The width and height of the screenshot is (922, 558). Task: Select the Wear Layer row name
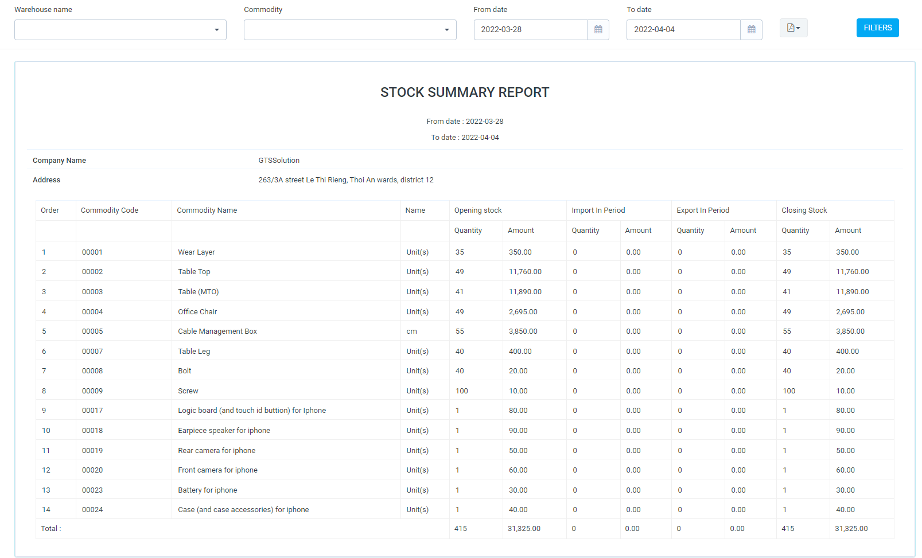click(x=196, y=252)
